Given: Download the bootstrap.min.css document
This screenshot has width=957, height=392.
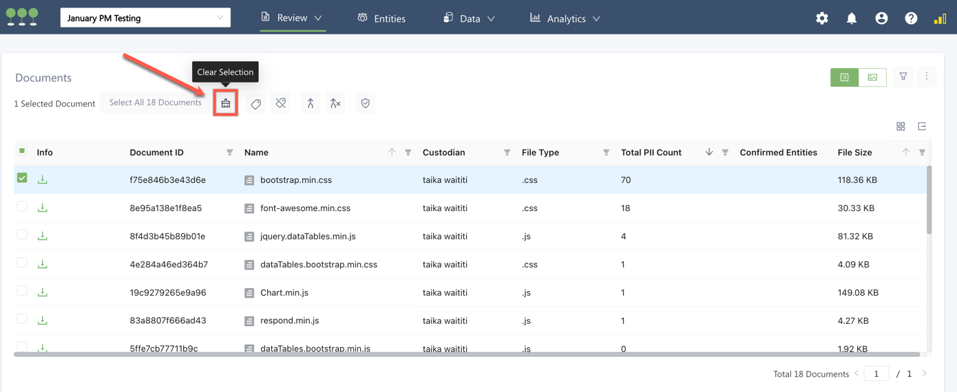Looking at the screenshot, I should pyautogui.click(x=43, y=179).
